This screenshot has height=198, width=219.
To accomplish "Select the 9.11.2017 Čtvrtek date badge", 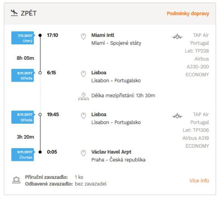I will (23, 155).
